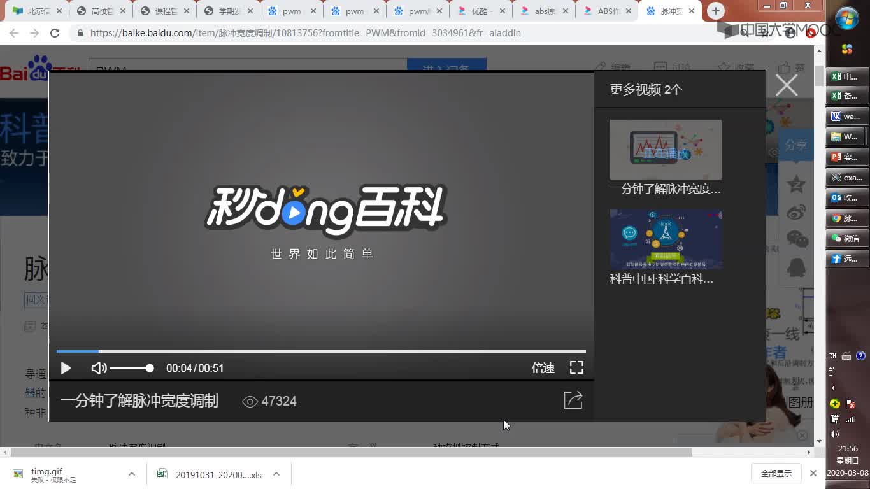Open the 一分钟了解脉冲宽度 video thumbnail
The image size is (870, 489).
[666, 150]
